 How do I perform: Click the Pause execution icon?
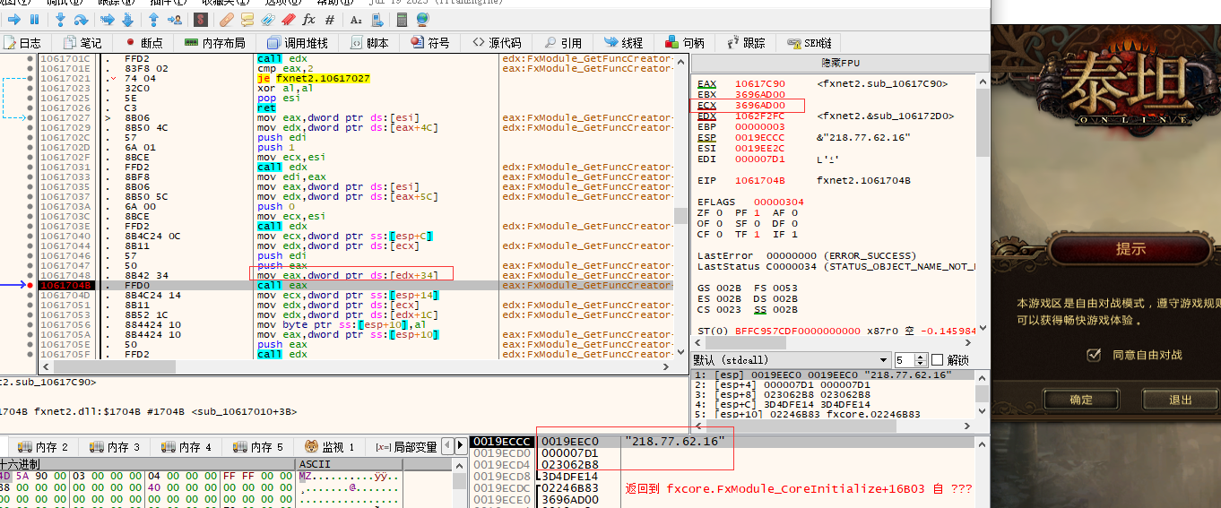34,19
